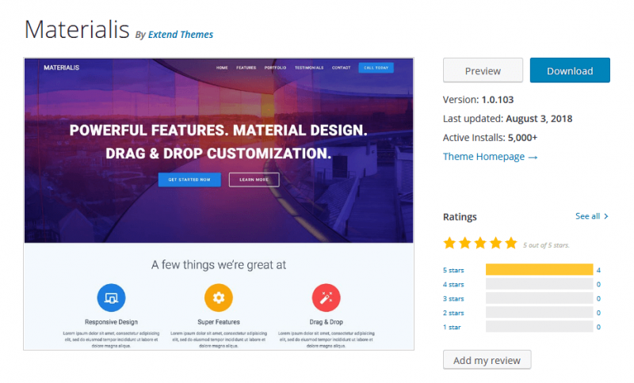634x383 pixels.
Task: Click the empty 4 stars rating bar
Action: click(540, 284)
